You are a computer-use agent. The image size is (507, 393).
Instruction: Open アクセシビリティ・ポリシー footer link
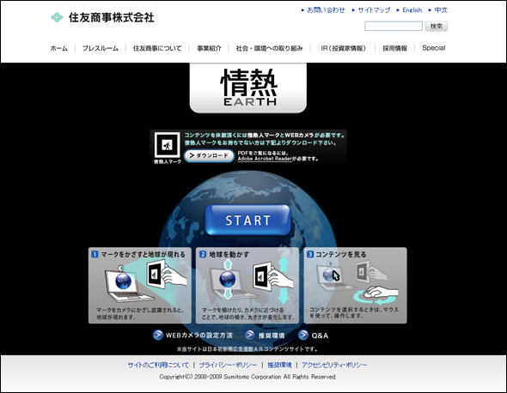pyautogui.click(x=334, y=365)
